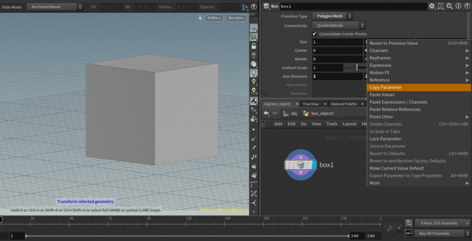The height and width of the screenshot is (241, 472).
Task: Switch to the Tree View tab
Action: pyautogui.click(x=311, y=104)
